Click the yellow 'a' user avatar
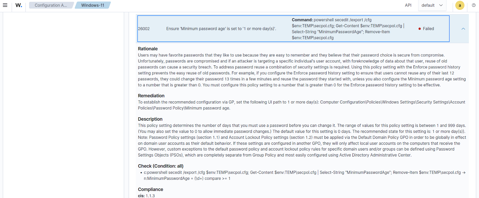 pyautogui.click(x=460, y=5)
